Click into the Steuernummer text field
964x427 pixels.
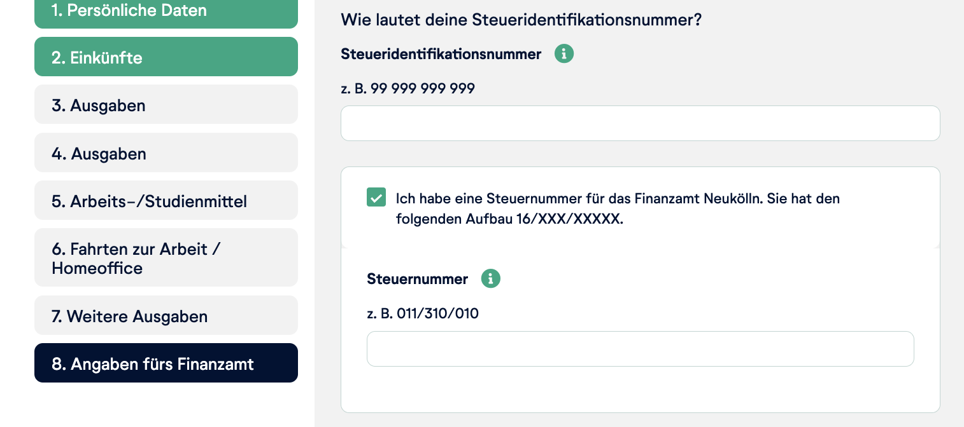pyautogui.click(x=640, y=349)
